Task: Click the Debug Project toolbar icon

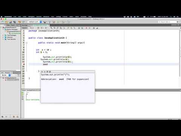Action: click(63, 22)
